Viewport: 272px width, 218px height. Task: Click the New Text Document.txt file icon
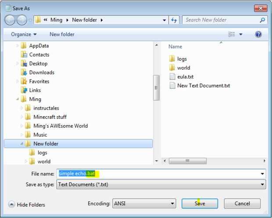click(172, 86)
